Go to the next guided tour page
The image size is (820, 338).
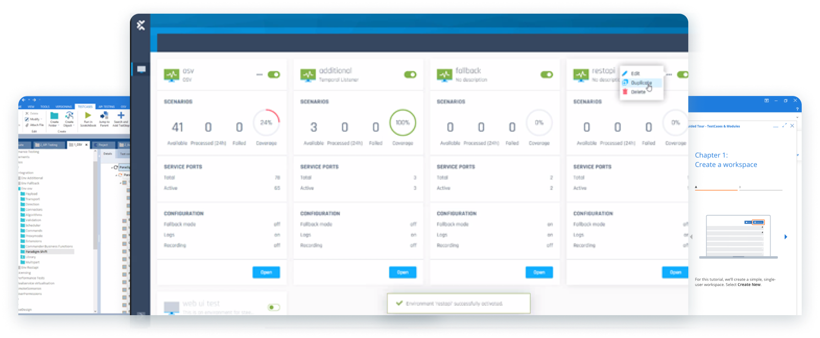click(786, 237)
